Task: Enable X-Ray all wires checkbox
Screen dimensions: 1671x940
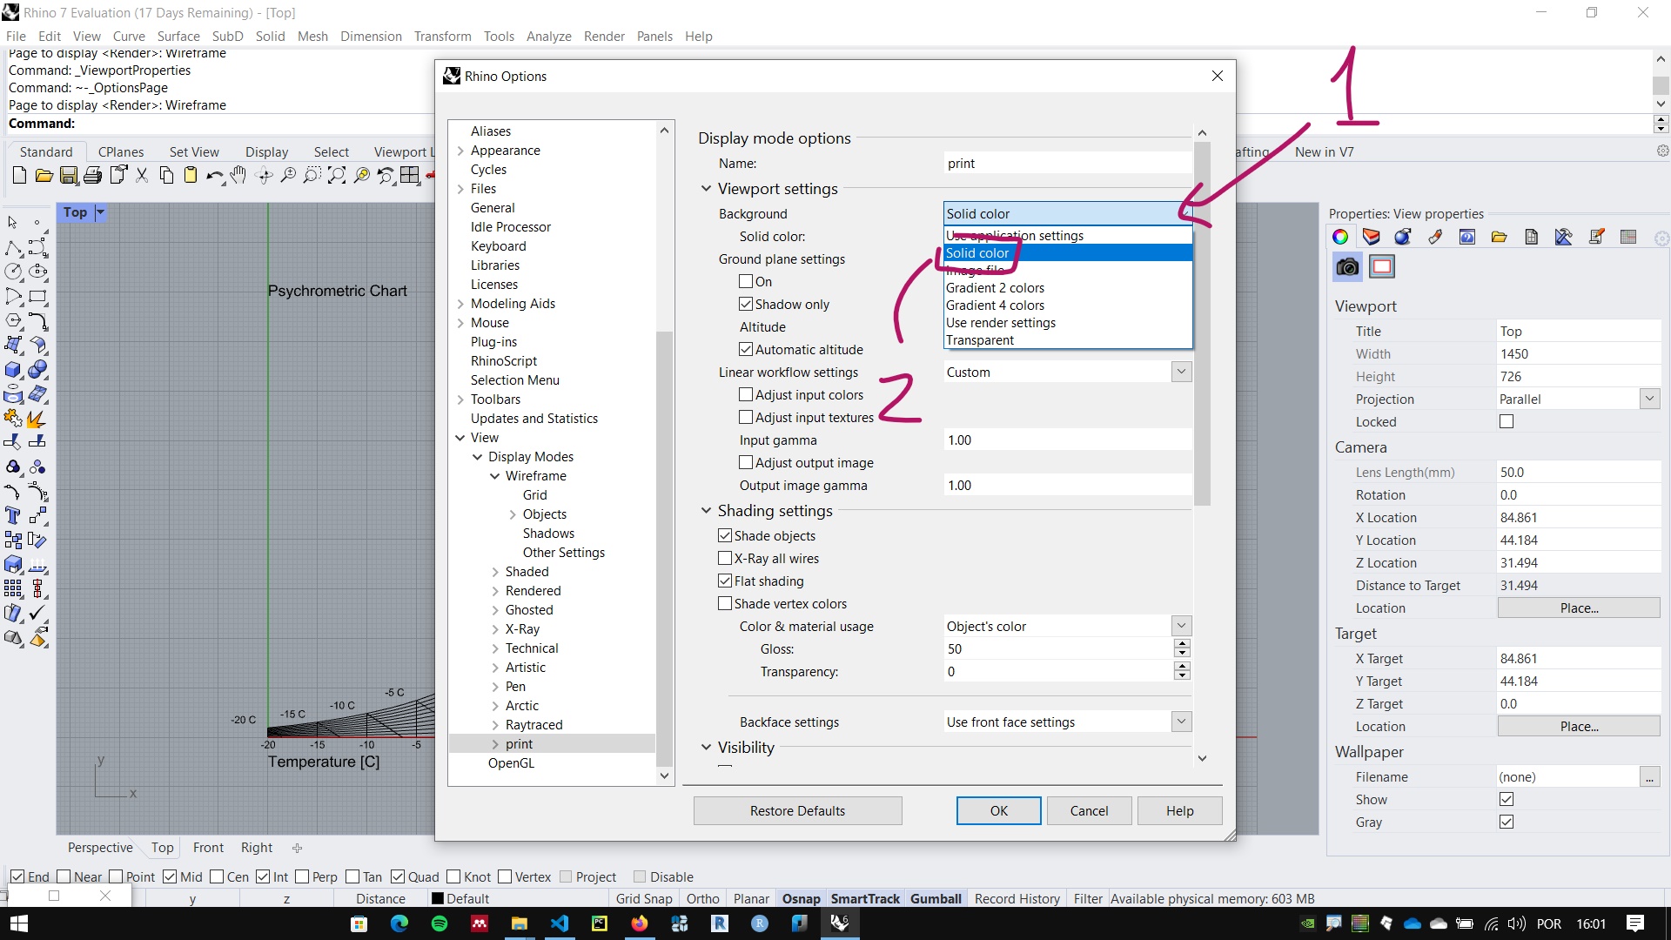Action: pyautogui.click(x=725, y=558)
